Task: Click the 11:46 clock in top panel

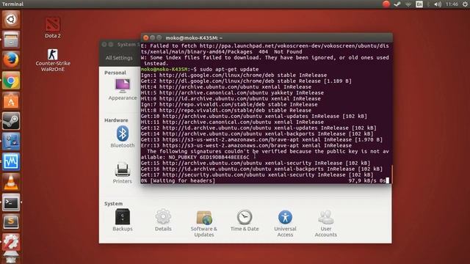Action: click(452, 4)
